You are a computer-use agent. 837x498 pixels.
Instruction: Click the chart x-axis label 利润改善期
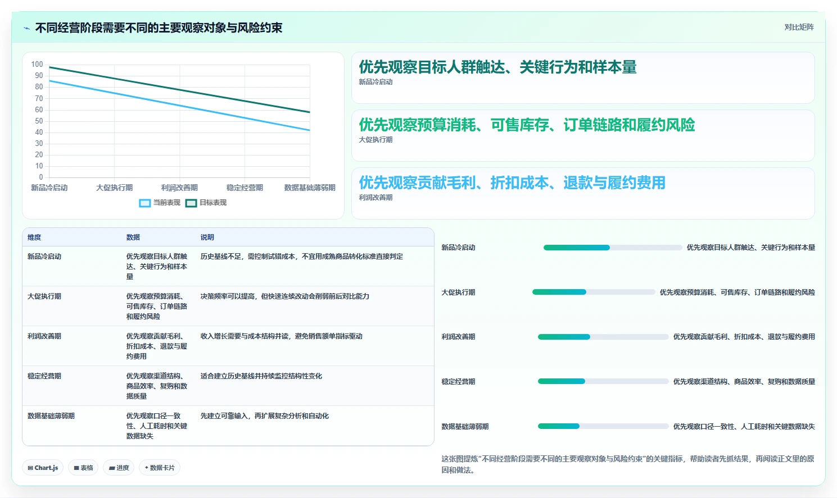[179, 188]
